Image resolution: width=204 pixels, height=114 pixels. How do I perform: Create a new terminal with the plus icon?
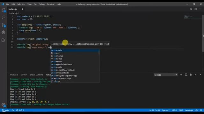point(181,75)
